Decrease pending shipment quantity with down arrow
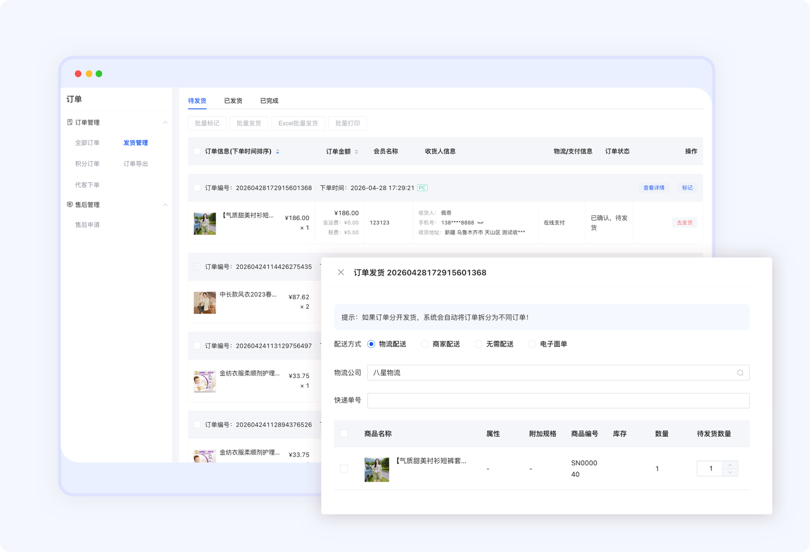Screen dimensions: 810x552 tap(730, 472)
